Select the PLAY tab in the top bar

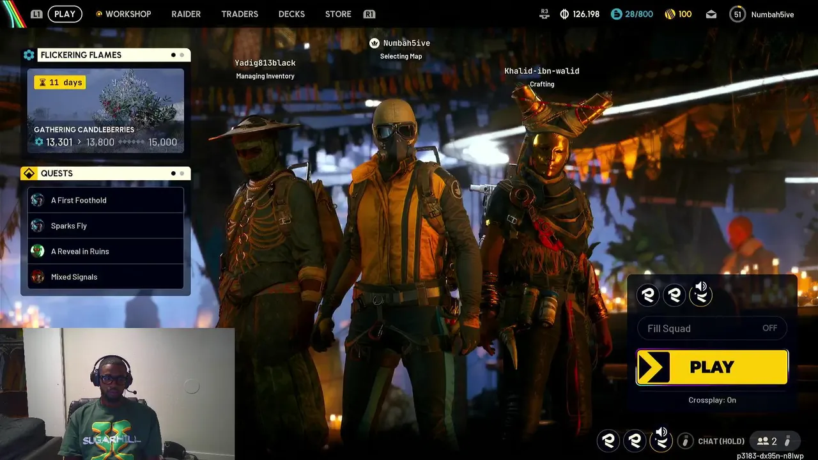click(65, 14)
